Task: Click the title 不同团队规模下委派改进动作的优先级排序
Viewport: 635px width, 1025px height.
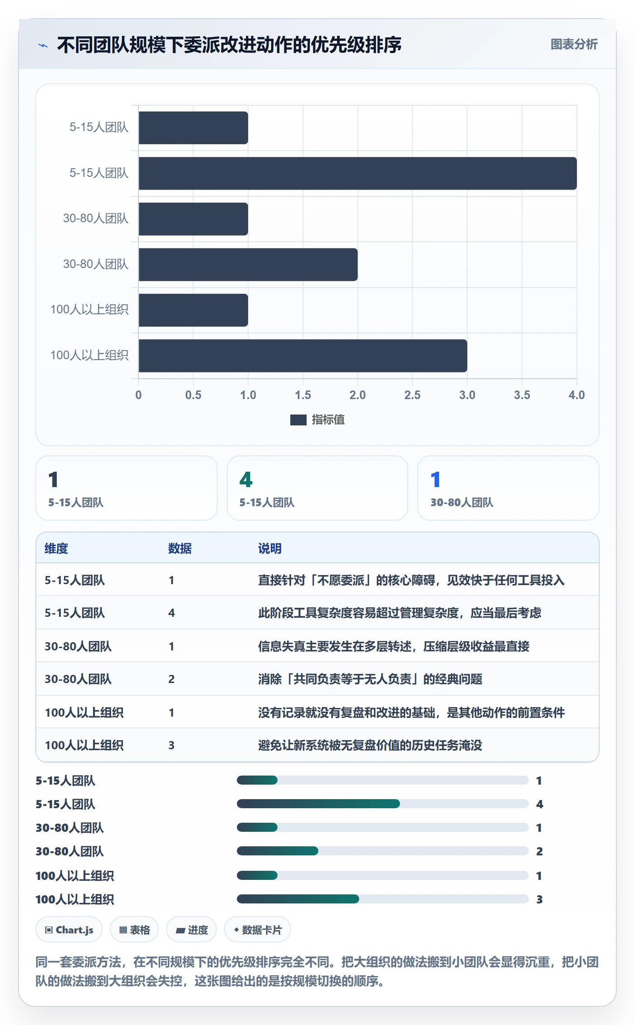Action: tap(229, 45)
